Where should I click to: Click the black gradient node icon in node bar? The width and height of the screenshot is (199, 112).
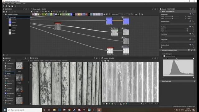(x=74, y=14)
